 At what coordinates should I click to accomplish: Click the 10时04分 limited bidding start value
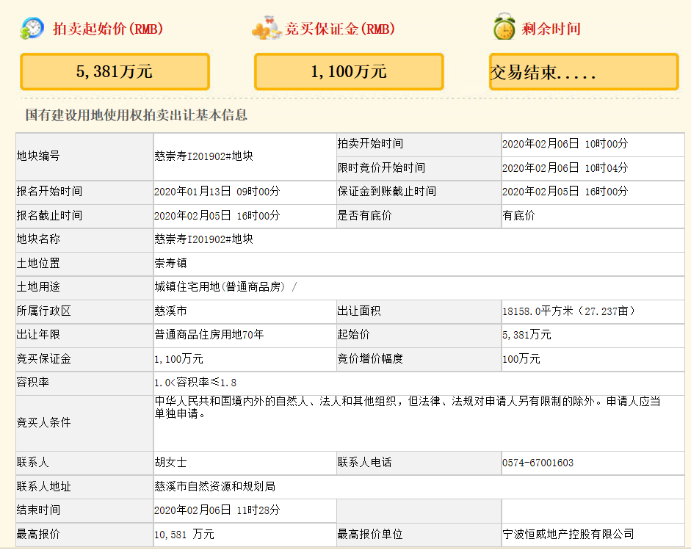coord(565,168)
